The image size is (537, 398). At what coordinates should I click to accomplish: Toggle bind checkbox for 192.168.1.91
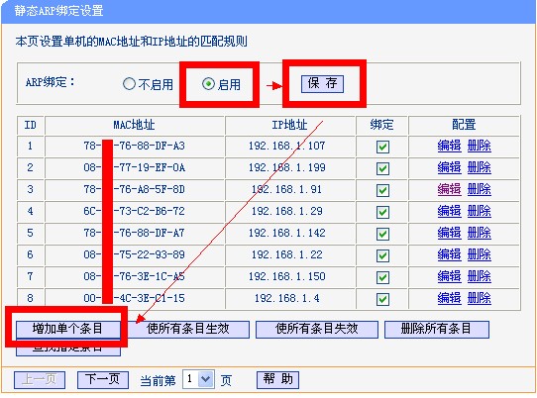tap(382, 190)
